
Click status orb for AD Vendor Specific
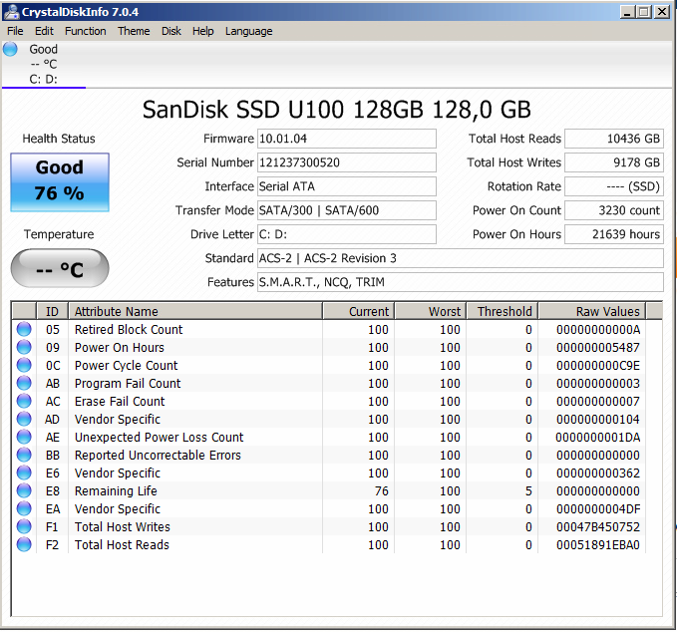pos(24,420)
